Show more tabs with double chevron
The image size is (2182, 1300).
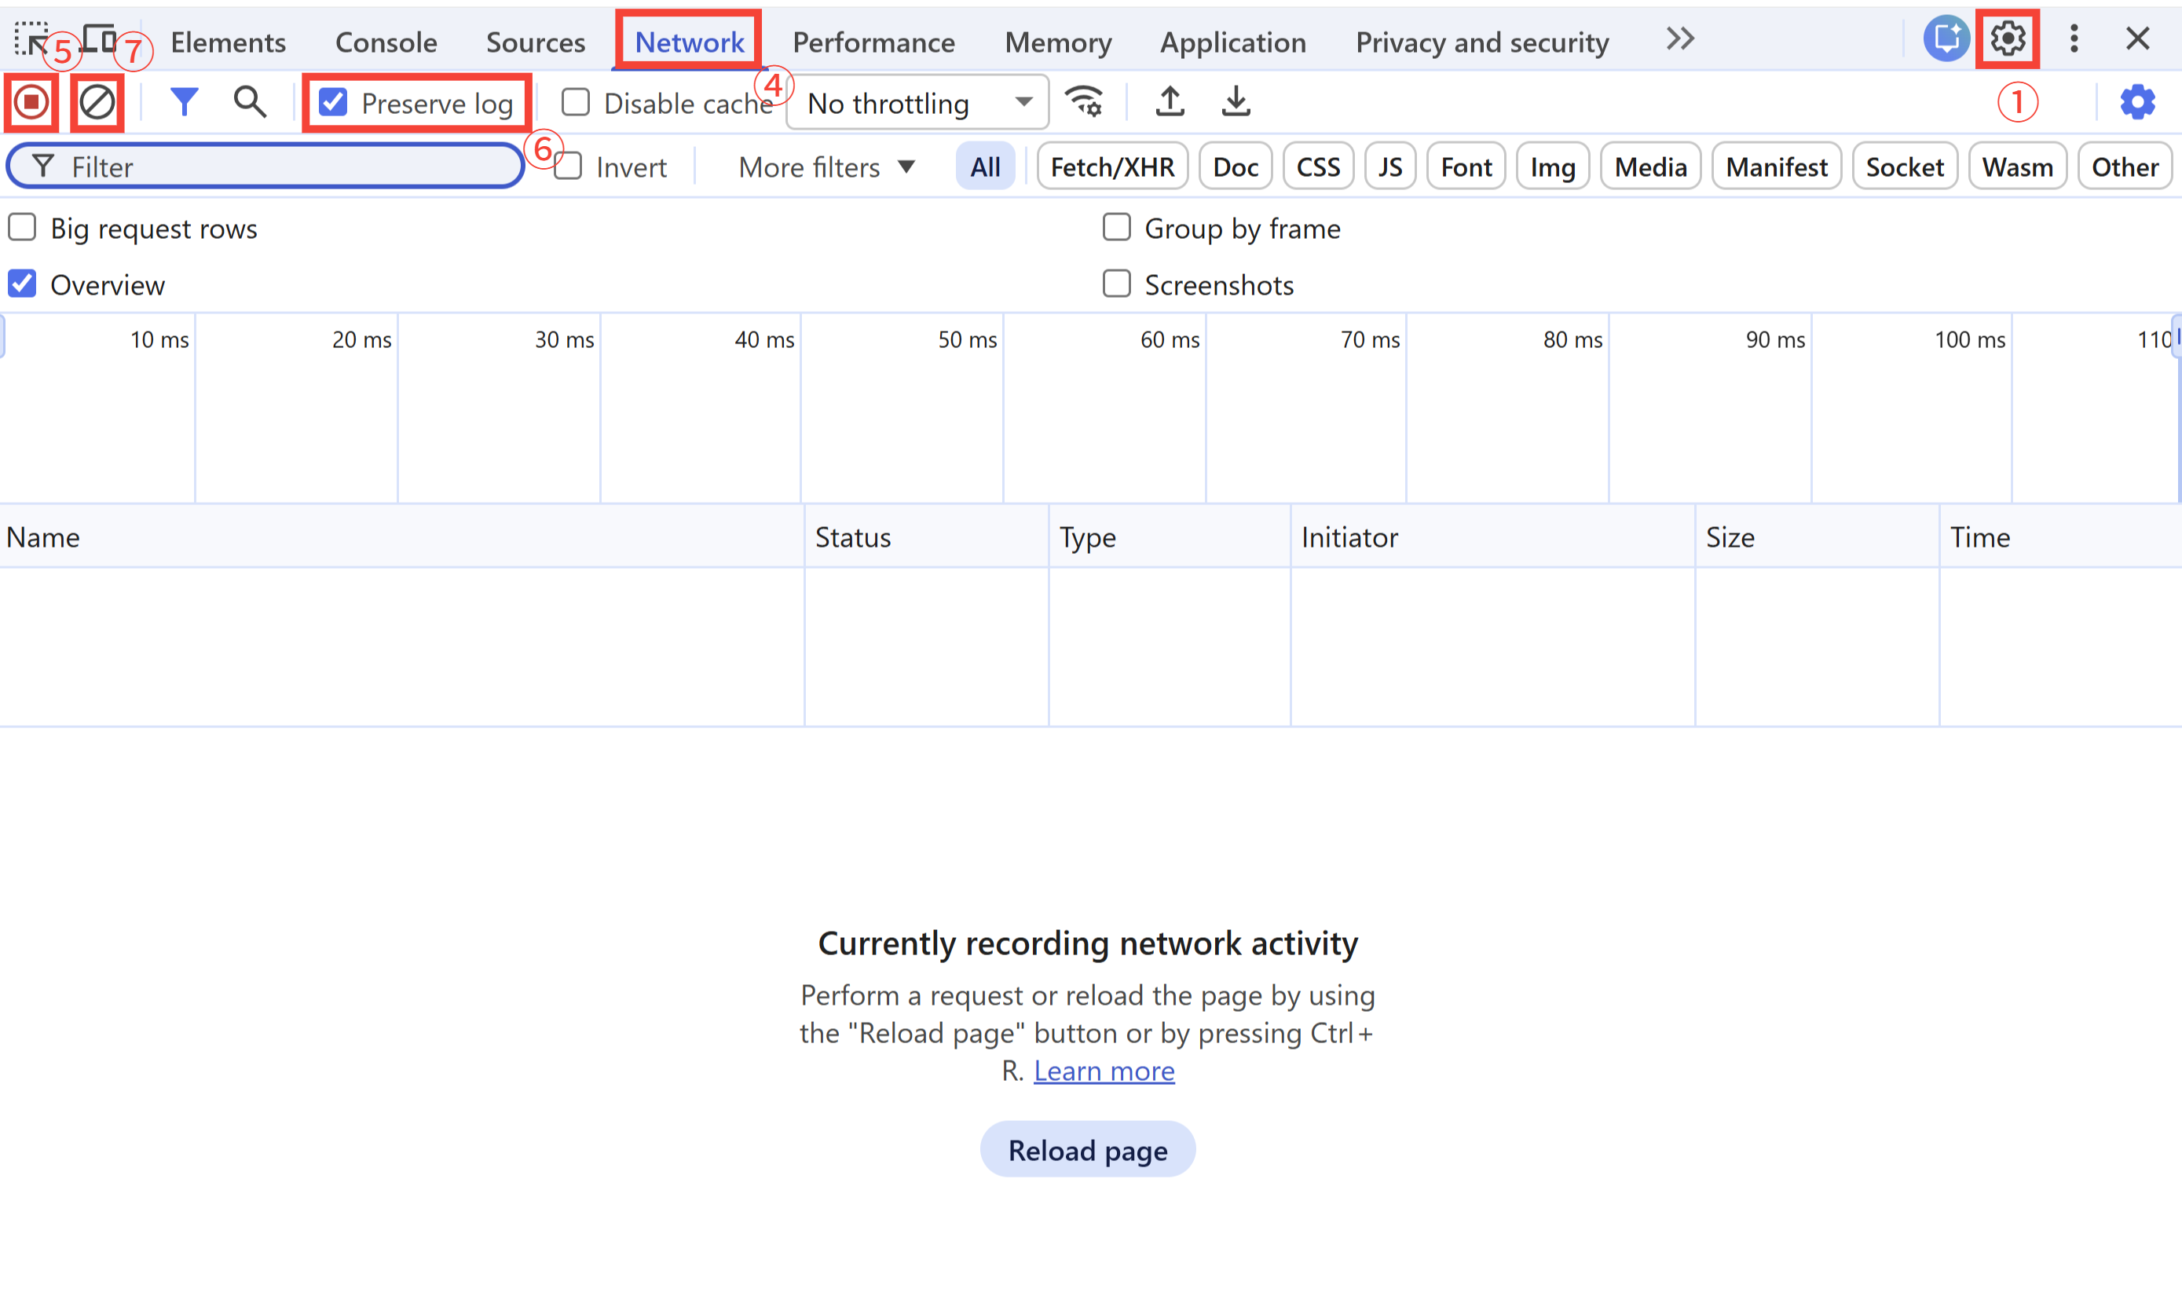tap(1680, 39)
